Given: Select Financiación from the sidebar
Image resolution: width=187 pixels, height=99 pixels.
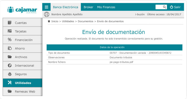Looking at the screenshot, I should click(x=22, y=40).
